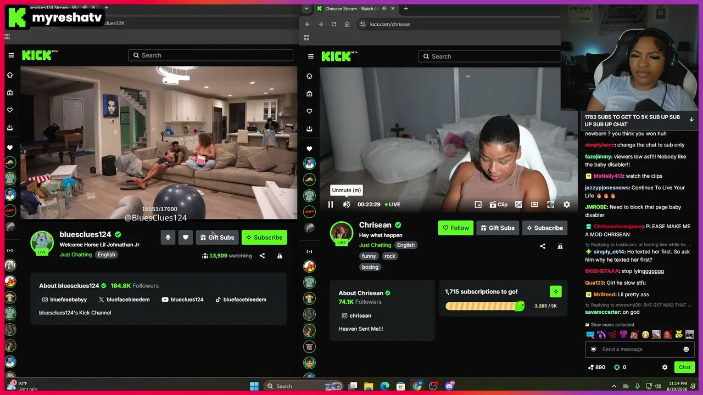The width and height of the screenshot is (703, 395).
Task: Switch to the Chrisean Stream browser tab
Action: [x=356, y=8]
